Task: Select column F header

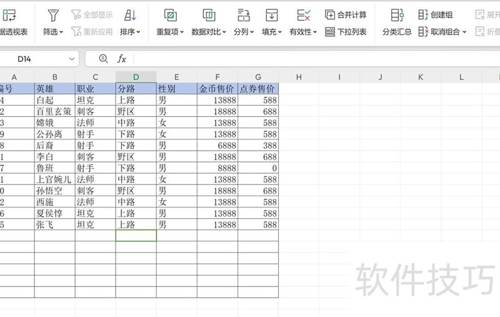Action: click(217, 77)
